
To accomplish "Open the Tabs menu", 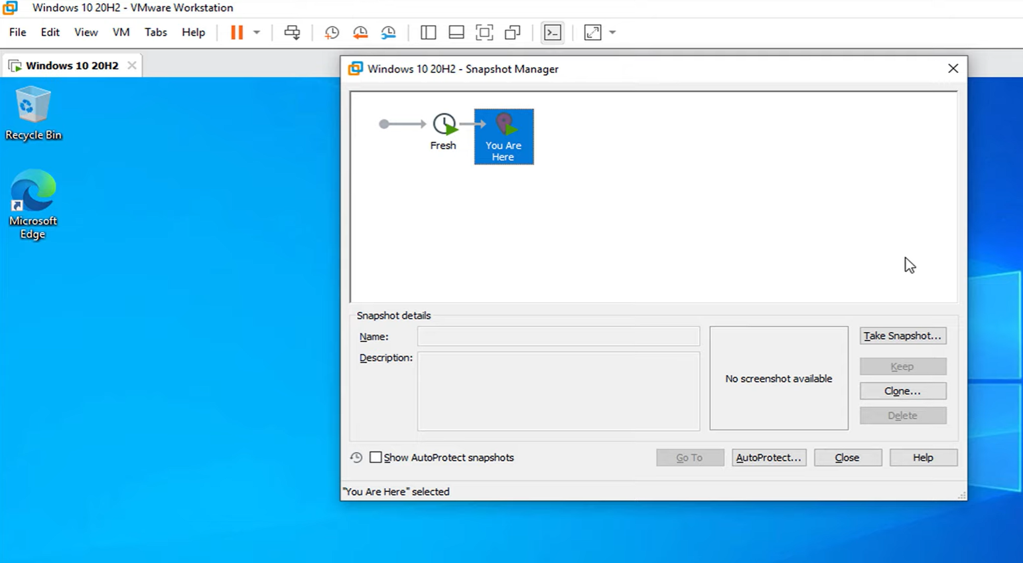I will [x=156, y=32].
